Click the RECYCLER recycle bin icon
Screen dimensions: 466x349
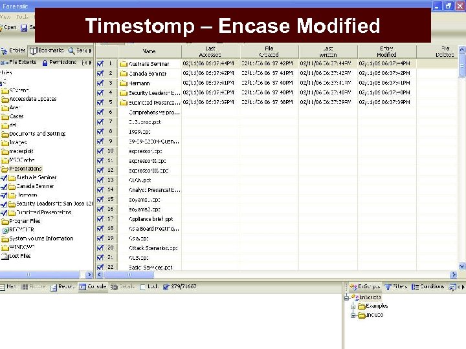point(5,230)
